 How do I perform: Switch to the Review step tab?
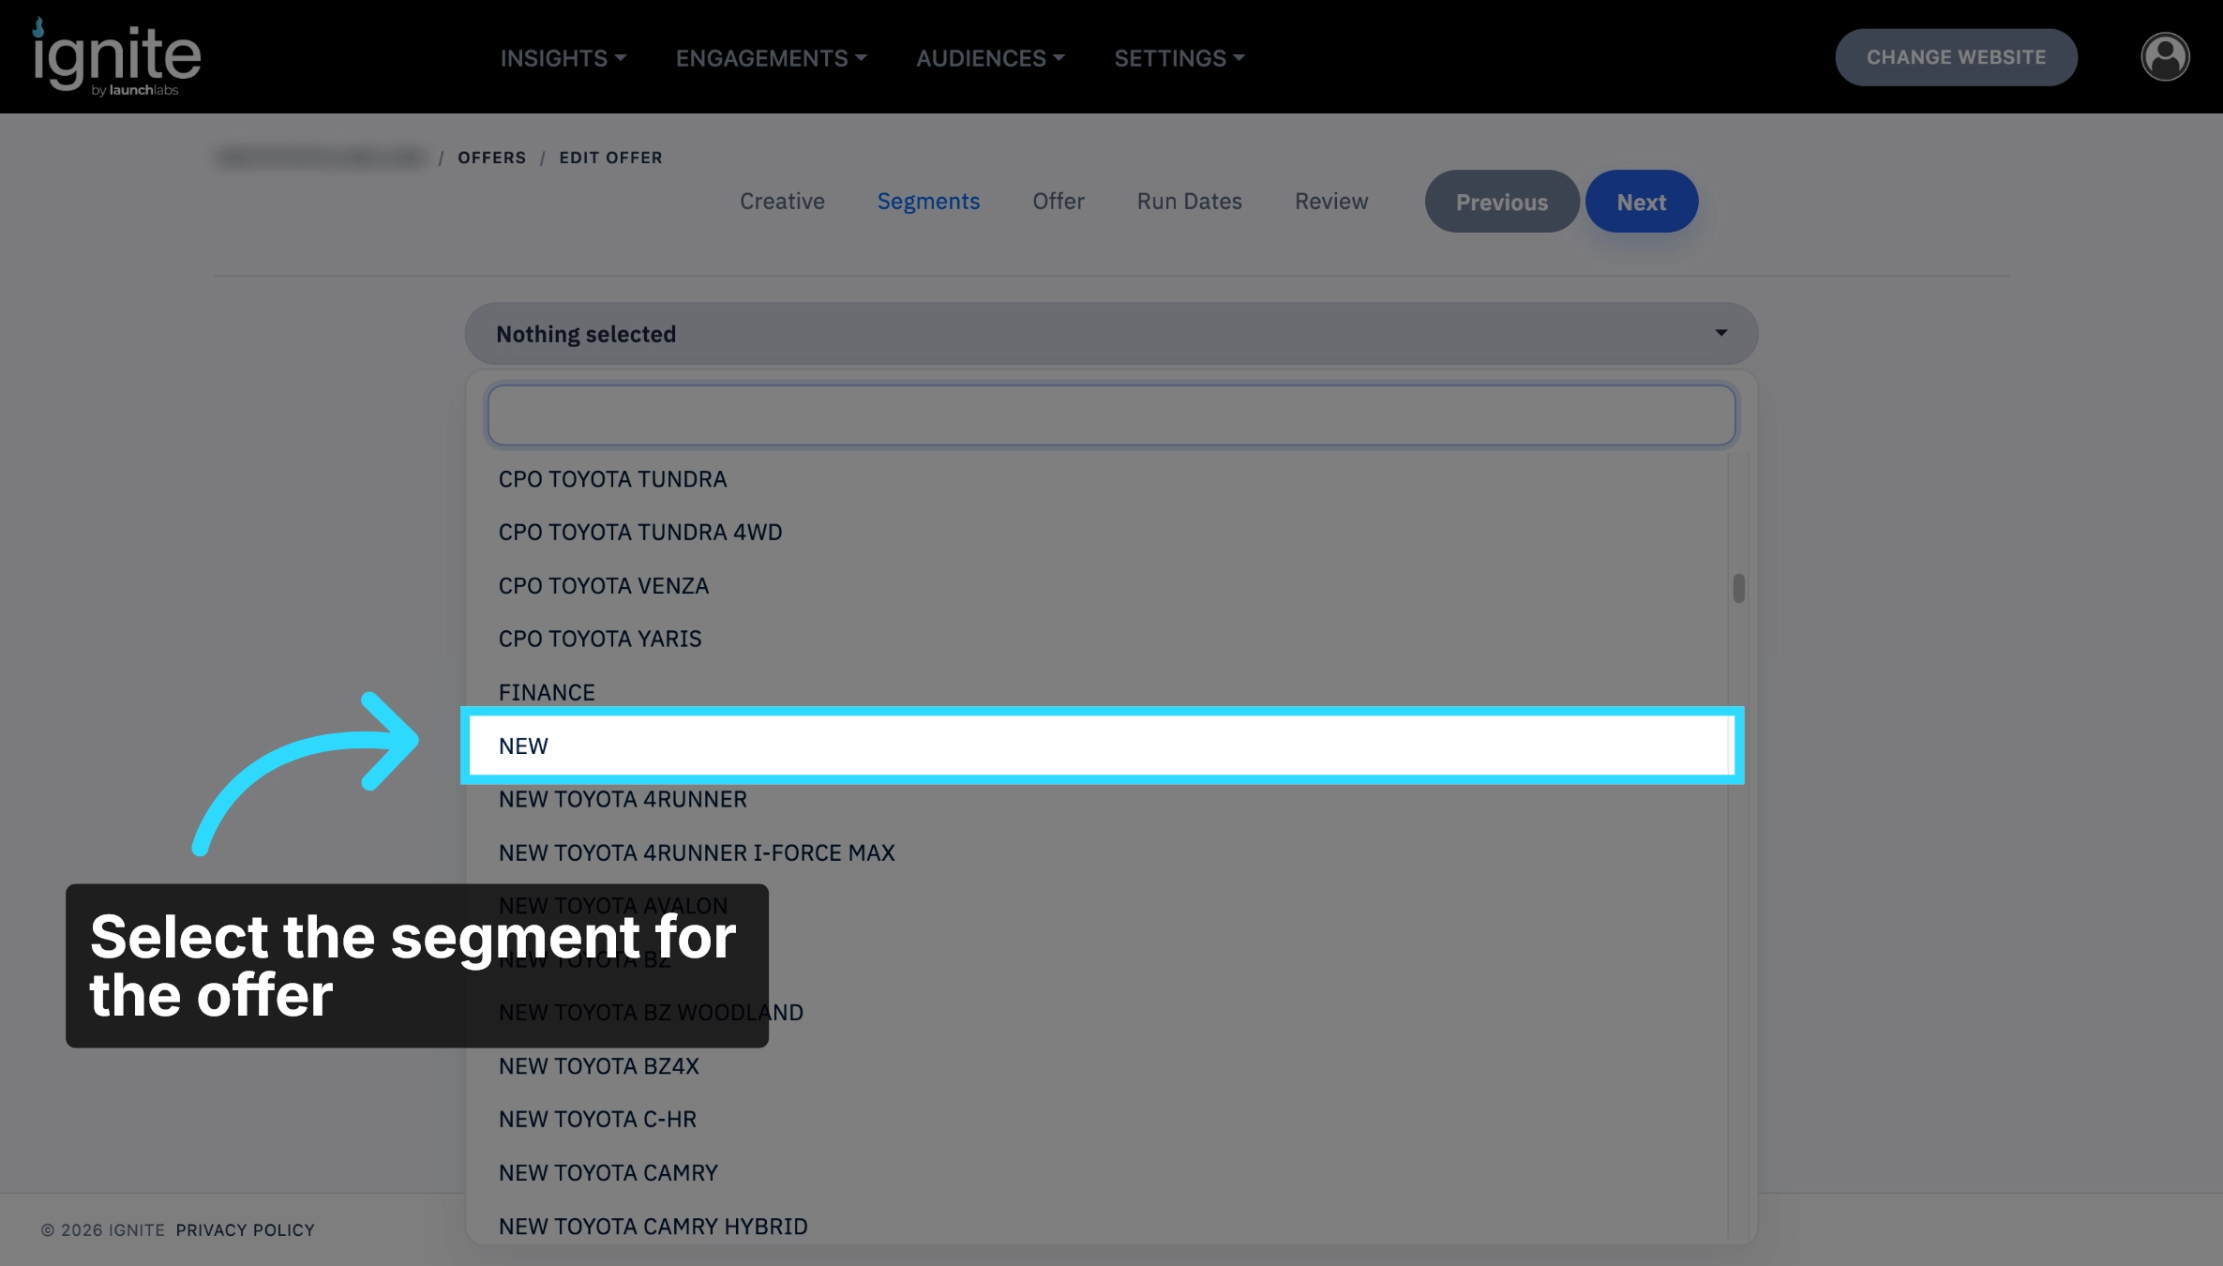[1331, 201]
